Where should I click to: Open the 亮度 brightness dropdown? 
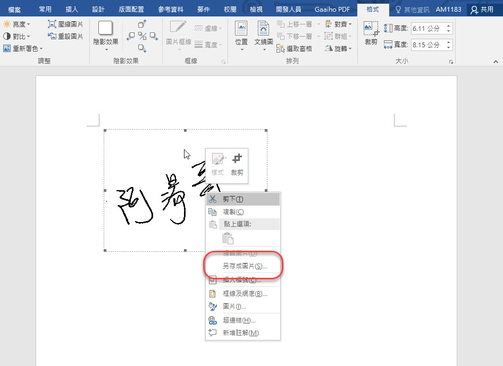[16, 24]
